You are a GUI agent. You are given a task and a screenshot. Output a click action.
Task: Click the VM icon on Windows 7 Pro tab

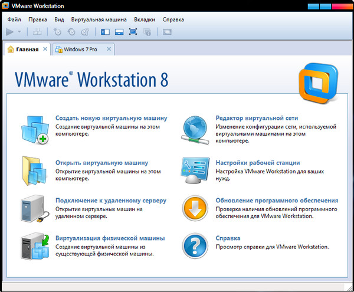point(59,49)
